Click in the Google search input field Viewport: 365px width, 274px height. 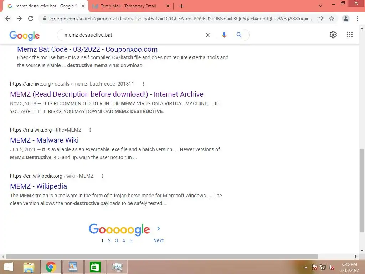pyautogui.click(x=133, y=35)
